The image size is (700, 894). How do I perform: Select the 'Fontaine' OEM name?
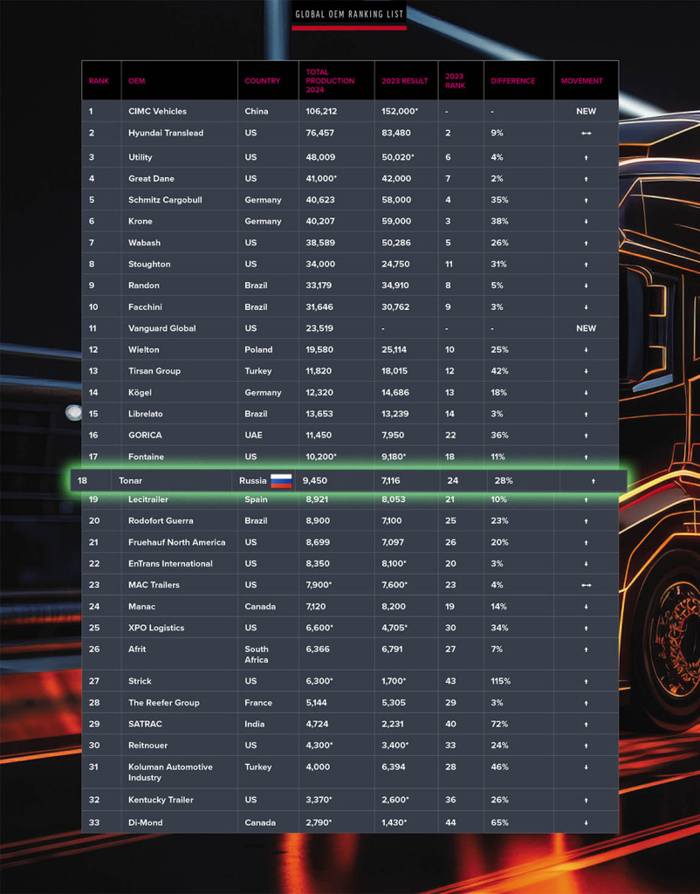(x=146, y=457)
